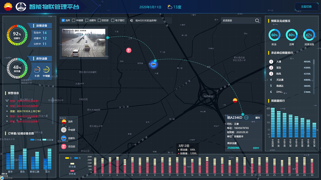Enable the 油罐车 layer checkbox
The image size is (321, 180).
(x=87, y=20)
